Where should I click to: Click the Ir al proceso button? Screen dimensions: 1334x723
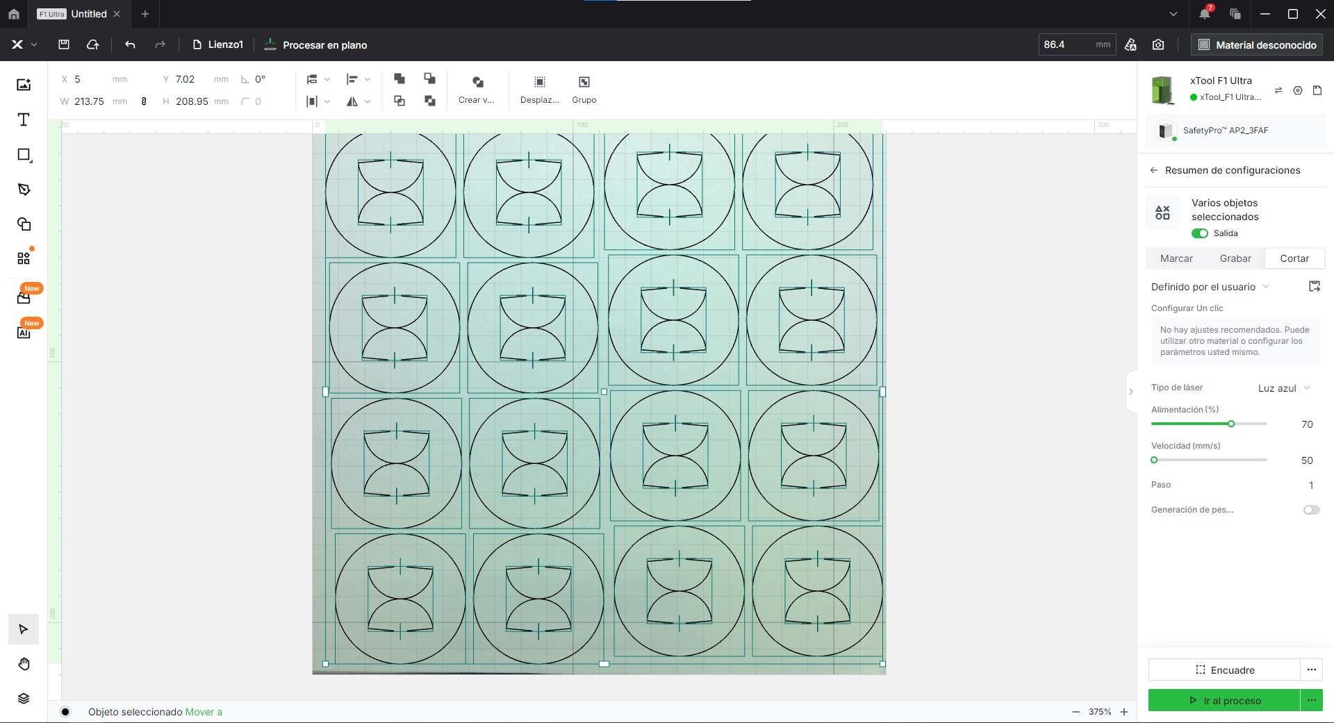tap(1224, 701)
